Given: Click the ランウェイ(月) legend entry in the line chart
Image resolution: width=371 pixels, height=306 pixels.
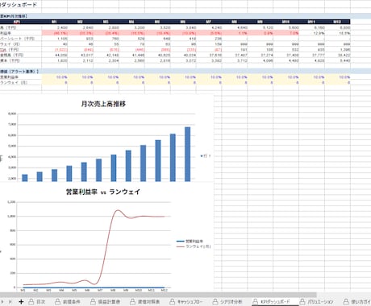Looking at the screenshot, I should 194,246.
